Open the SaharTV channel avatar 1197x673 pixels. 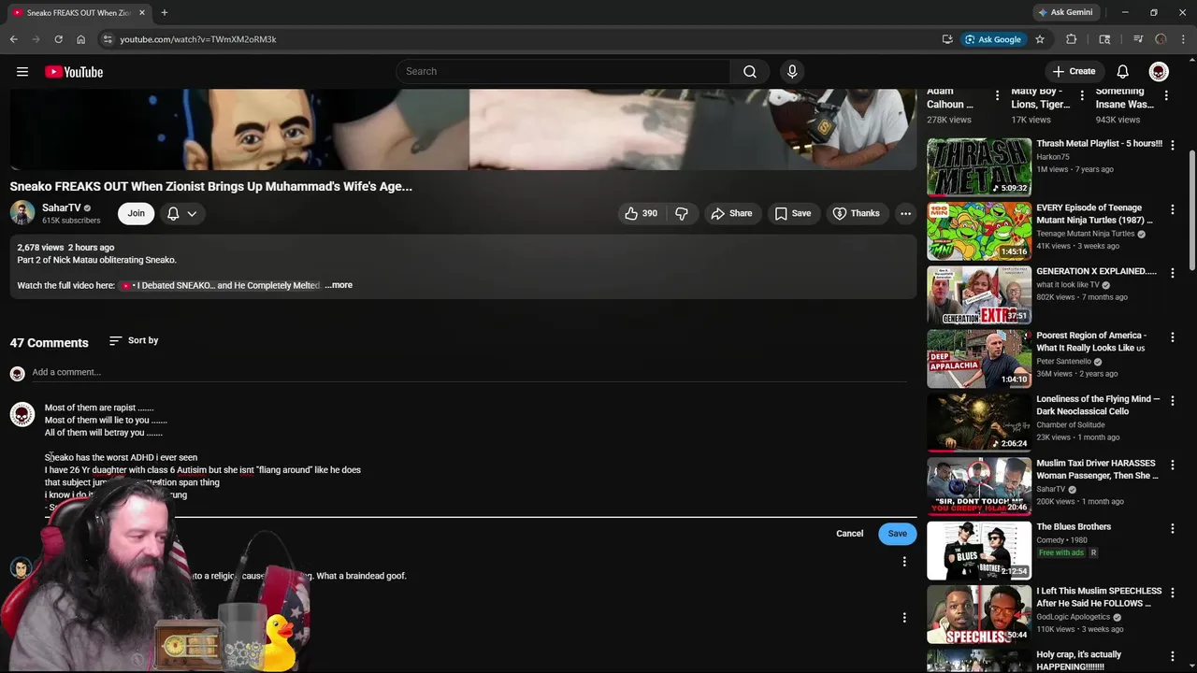(x=22, y=213)
